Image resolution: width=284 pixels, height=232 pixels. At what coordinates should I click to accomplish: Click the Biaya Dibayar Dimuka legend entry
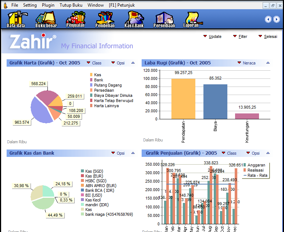pyautogui.click(x=111, y=95)
